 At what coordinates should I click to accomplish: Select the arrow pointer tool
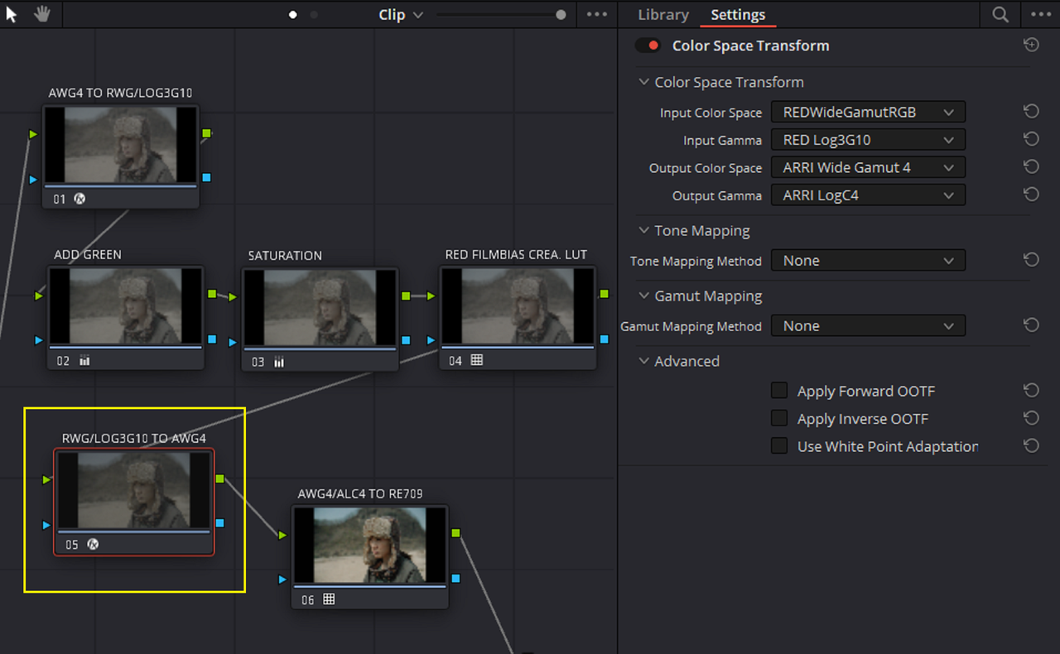tap(12, 15)
